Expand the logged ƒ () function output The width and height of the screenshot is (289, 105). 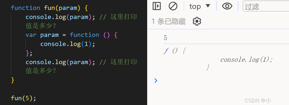pyautogui.click(x=175, y=51)
